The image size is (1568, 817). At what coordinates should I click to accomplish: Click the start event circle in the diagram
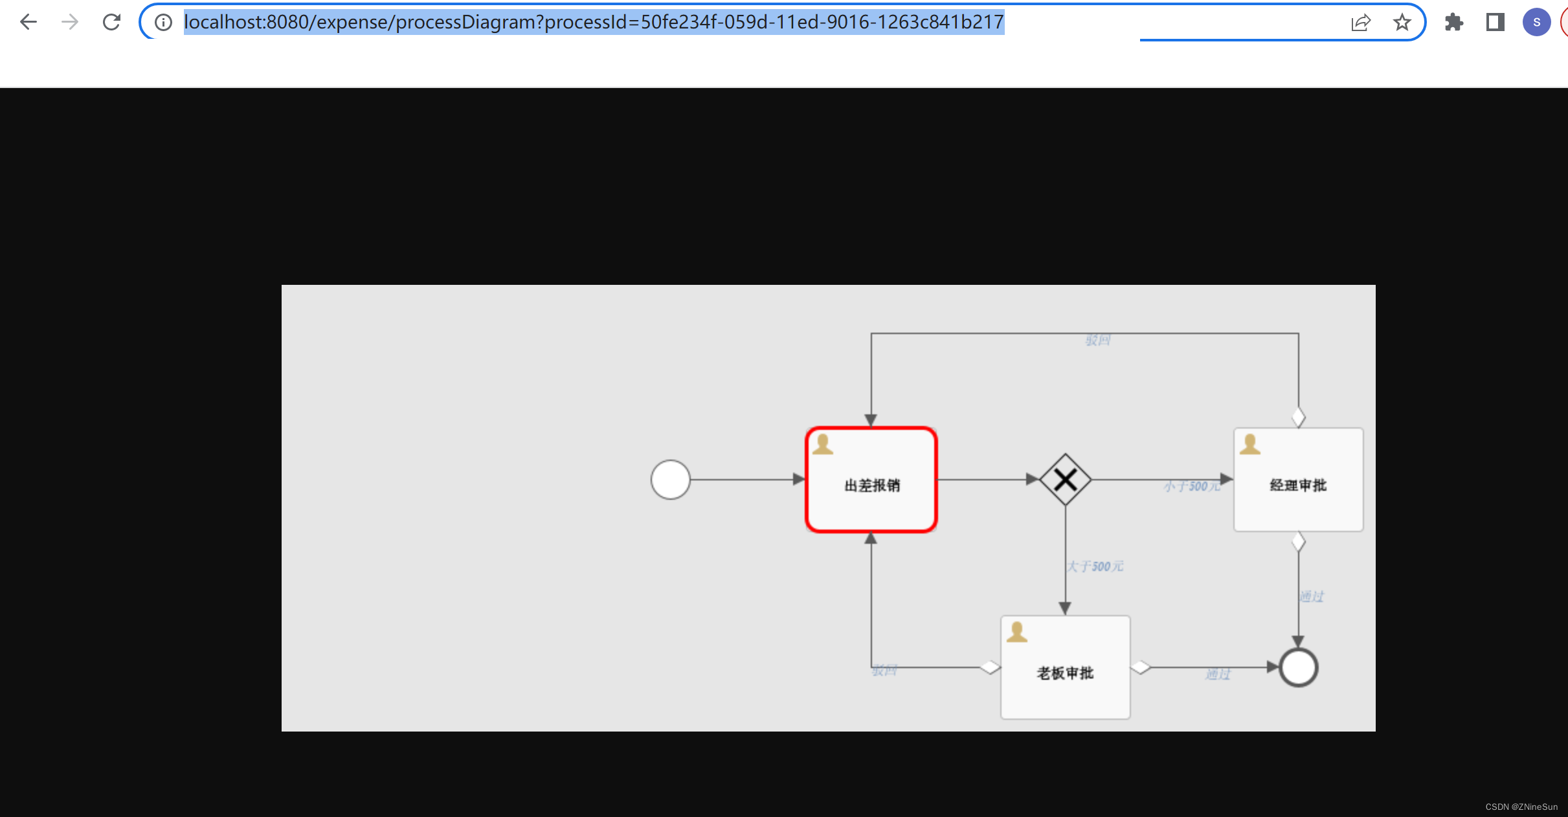(x=671, y=480)
